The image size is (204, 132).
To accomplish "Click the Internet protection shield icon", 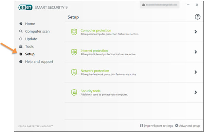I will [x=74, y=52].
